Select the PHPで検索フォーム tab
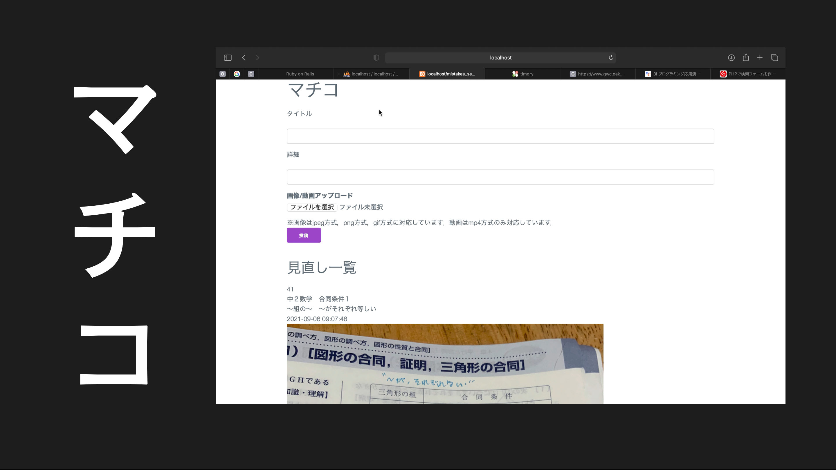The height and width of the screenshot is (470, 836). pos(748,74)
